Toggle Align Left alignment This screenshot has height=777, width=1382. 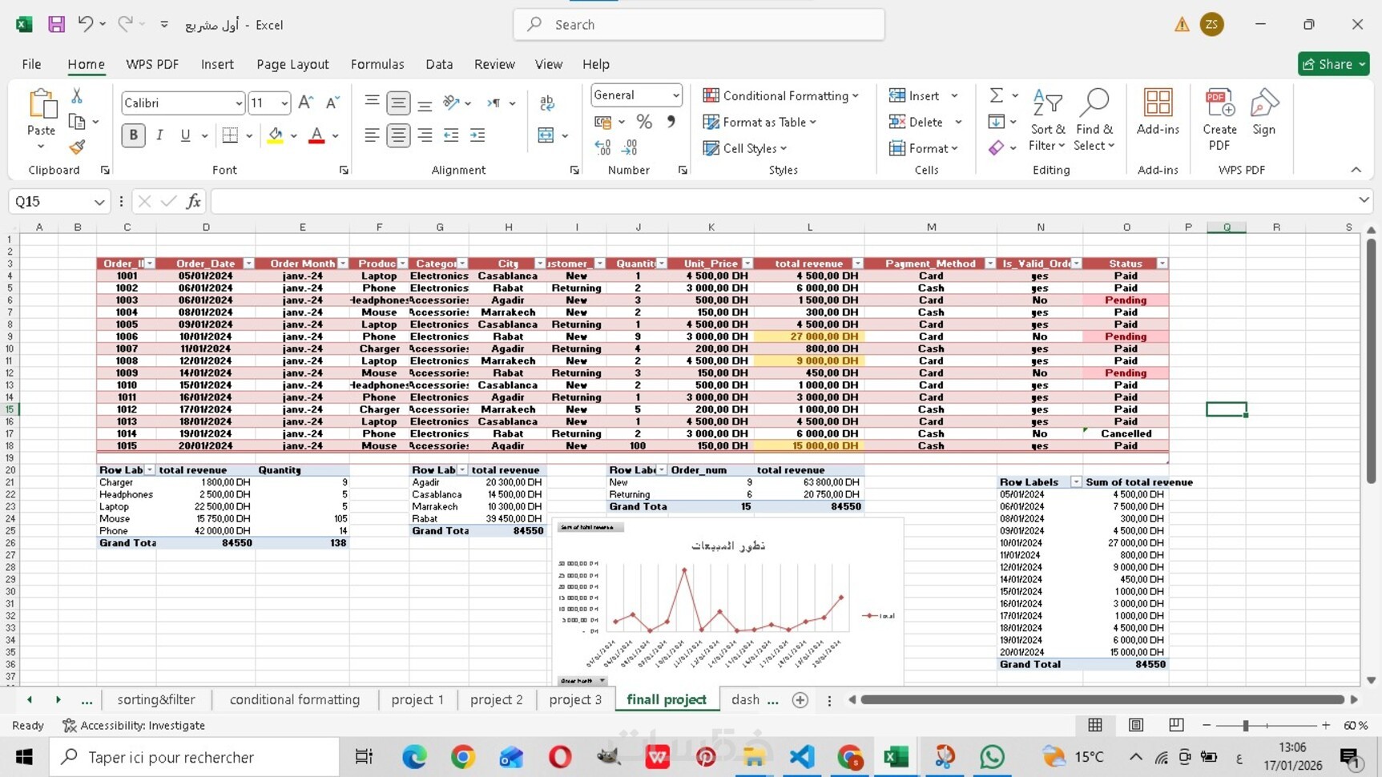coord(372,135)
